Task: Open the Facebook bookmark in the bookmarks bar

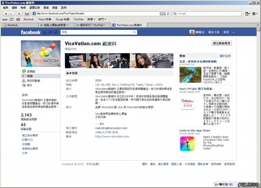Action: [29, 19]
